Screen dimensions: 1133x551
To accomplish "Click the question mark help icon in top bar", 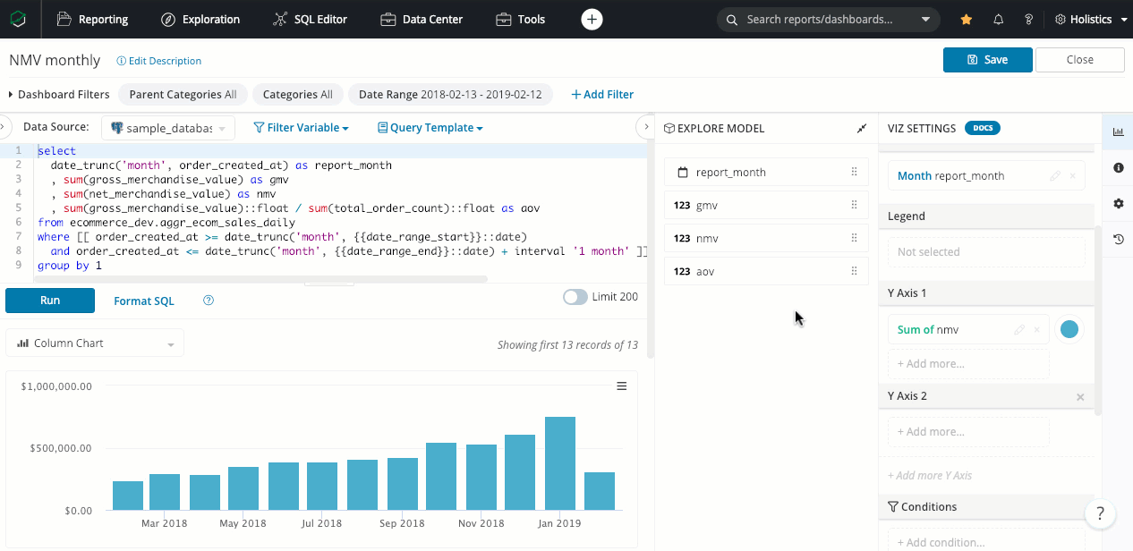I will [x=1029, y=19].
